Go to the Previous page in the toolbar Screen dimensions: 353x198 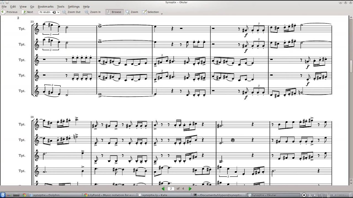(9, 12)
